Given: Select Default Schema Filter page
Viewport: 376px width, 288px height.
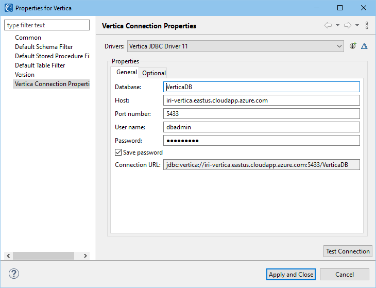Looking at the screenshot, I should pos(44,47).
